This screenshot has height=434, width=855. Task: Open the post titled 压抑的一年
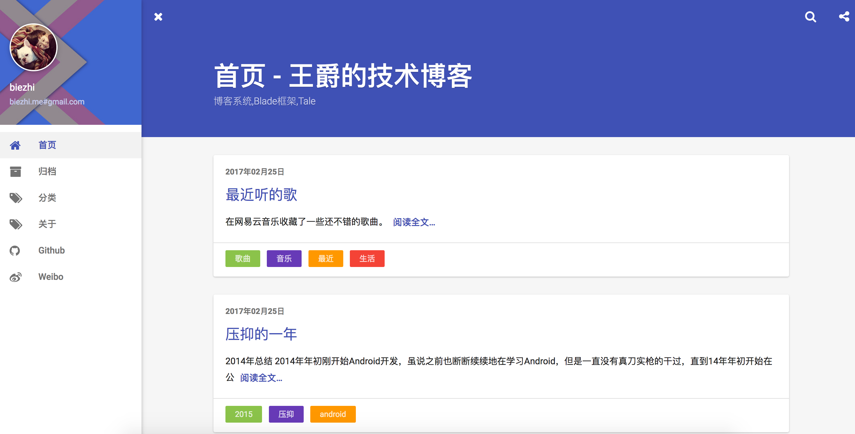tap(261, 334)
